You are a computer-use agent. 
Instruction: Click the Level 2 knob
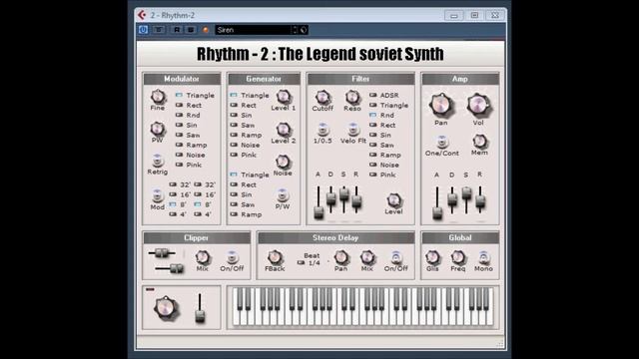point(283,130)
